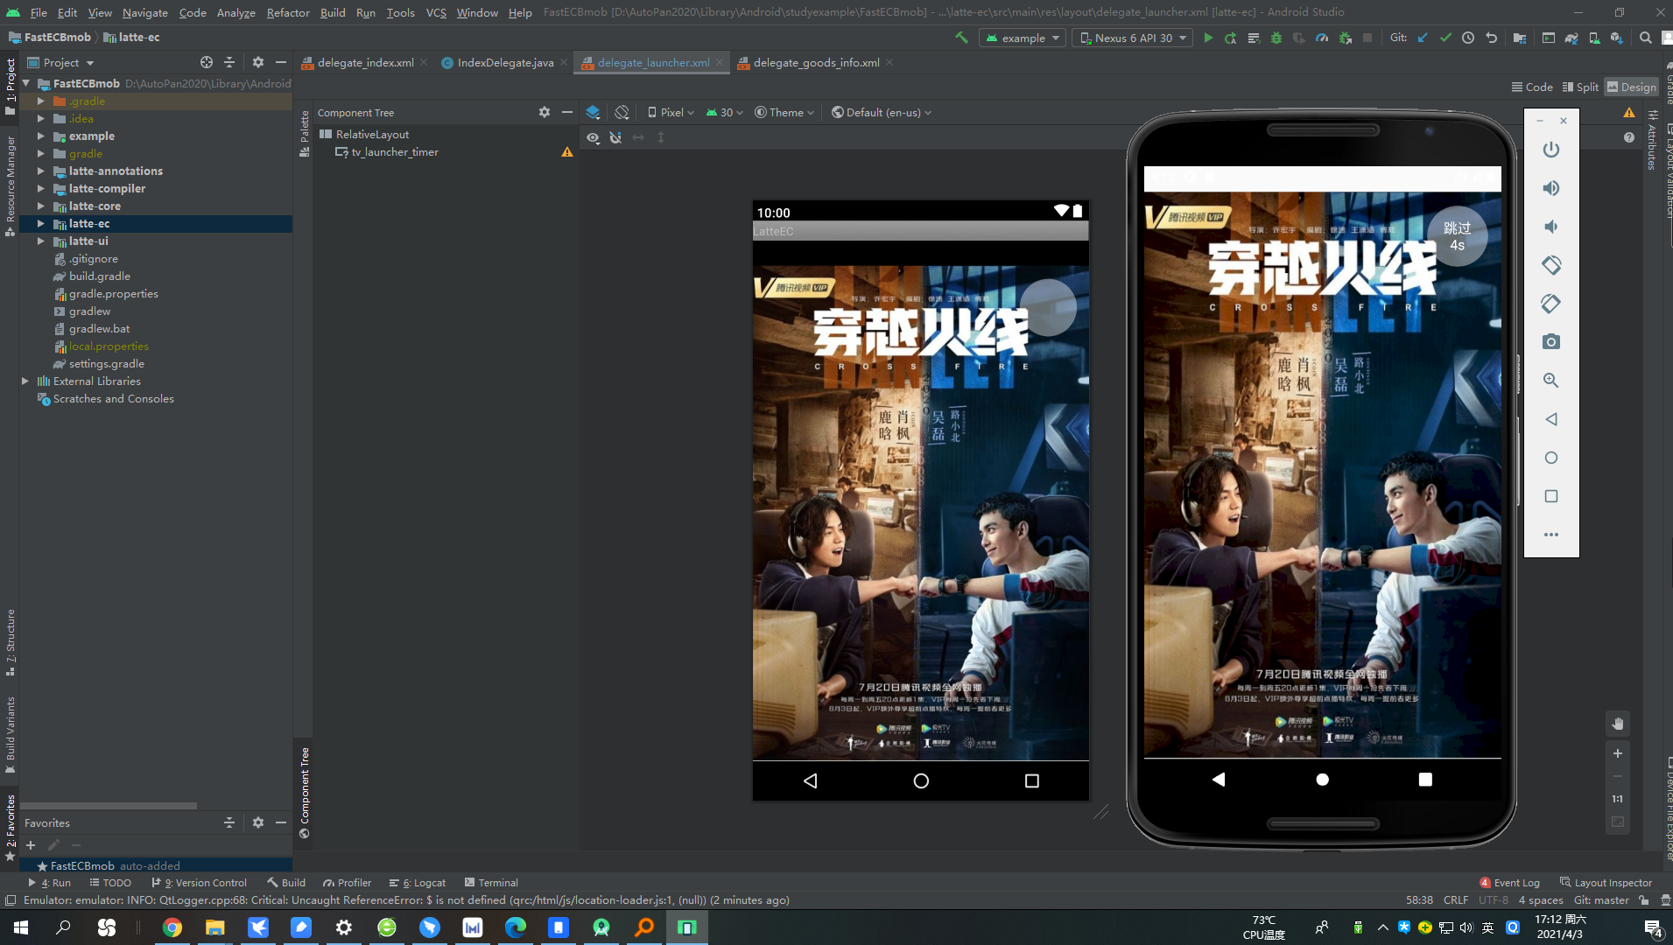Open API 30 version dropdown
1673x945 pixels.
pos(725,112)
